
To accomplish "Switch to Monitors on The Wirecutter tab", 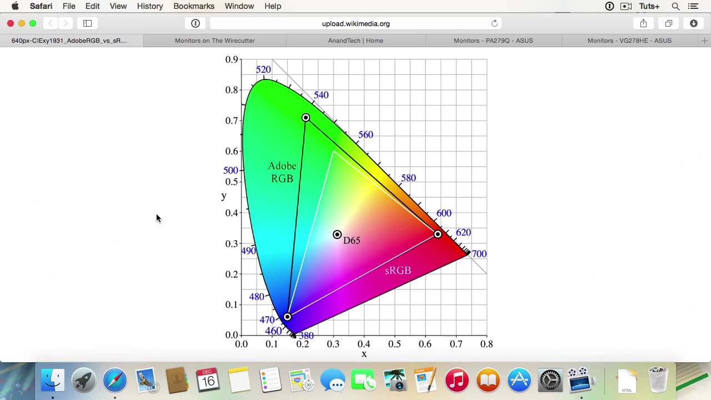I will [x=214, y=41].
